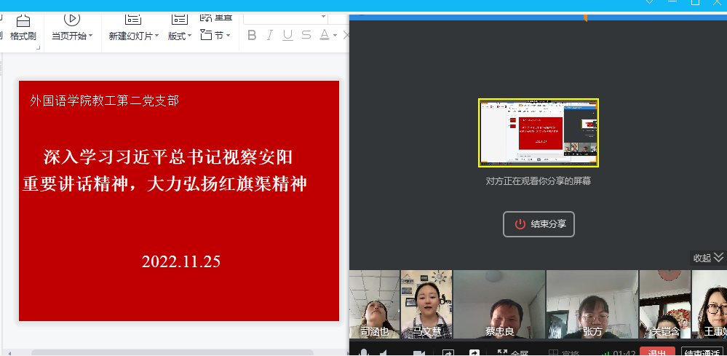Click the shared screen preview thumbnail
The image size is (727, 356).
(x=539, y=132)
